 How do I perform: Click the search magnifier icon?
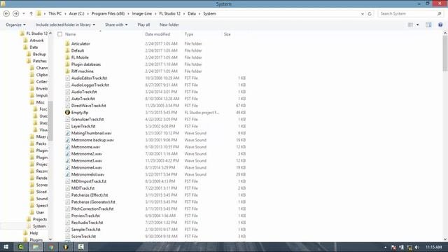click(x=439, y=13)
